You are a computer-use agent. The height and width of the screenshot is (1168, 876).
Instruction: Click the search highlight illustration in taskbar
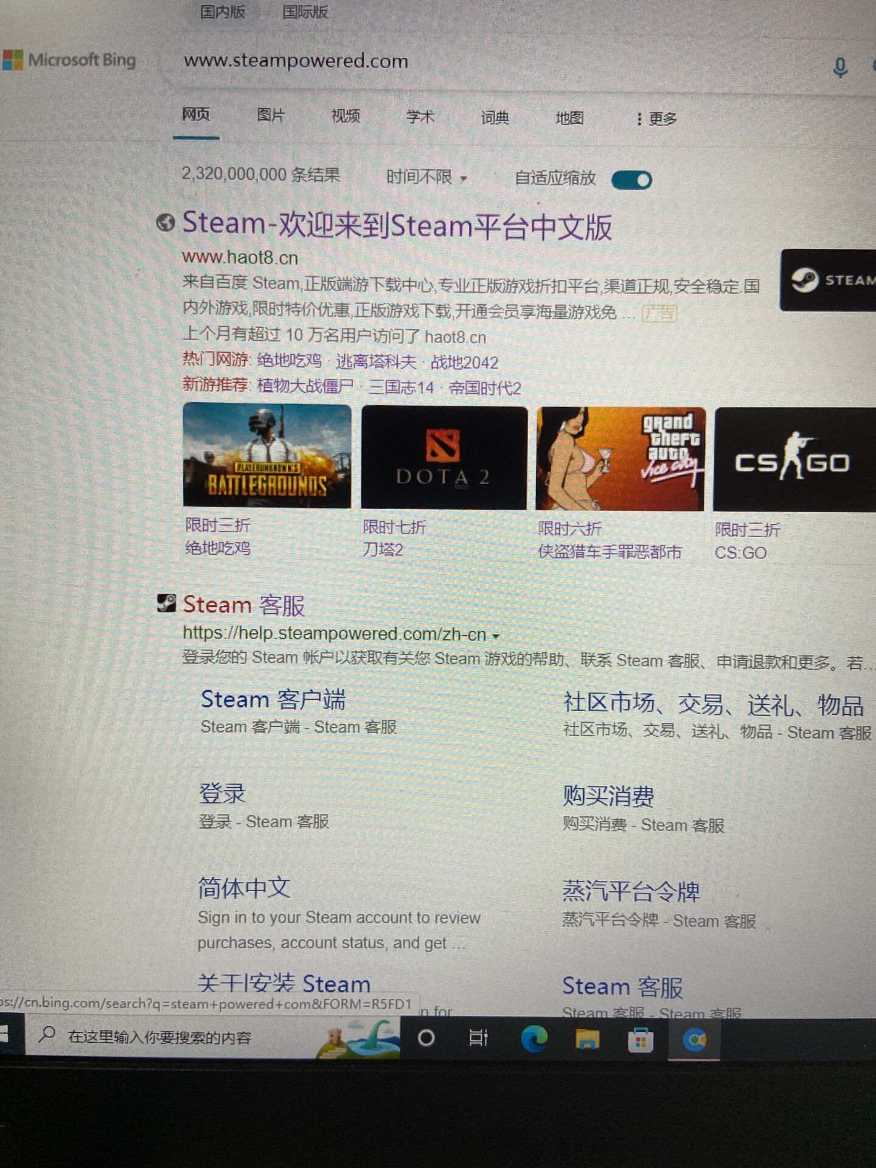click(359, 1038)
